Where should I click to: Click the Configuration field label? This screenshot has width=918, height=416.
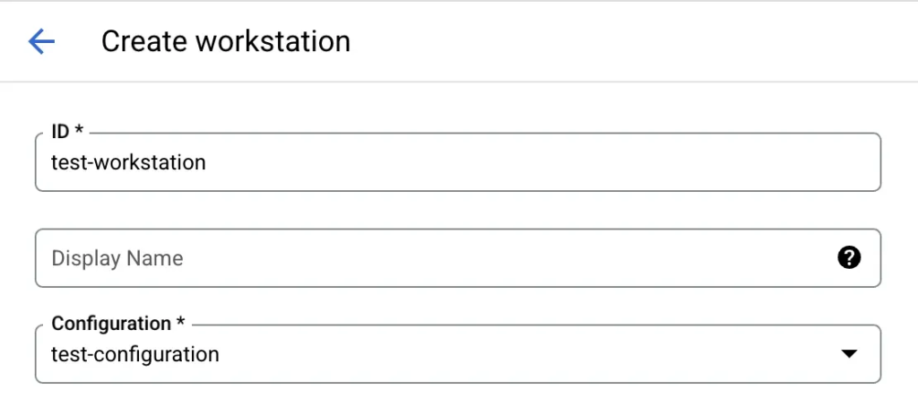click(x=111, y=324)
